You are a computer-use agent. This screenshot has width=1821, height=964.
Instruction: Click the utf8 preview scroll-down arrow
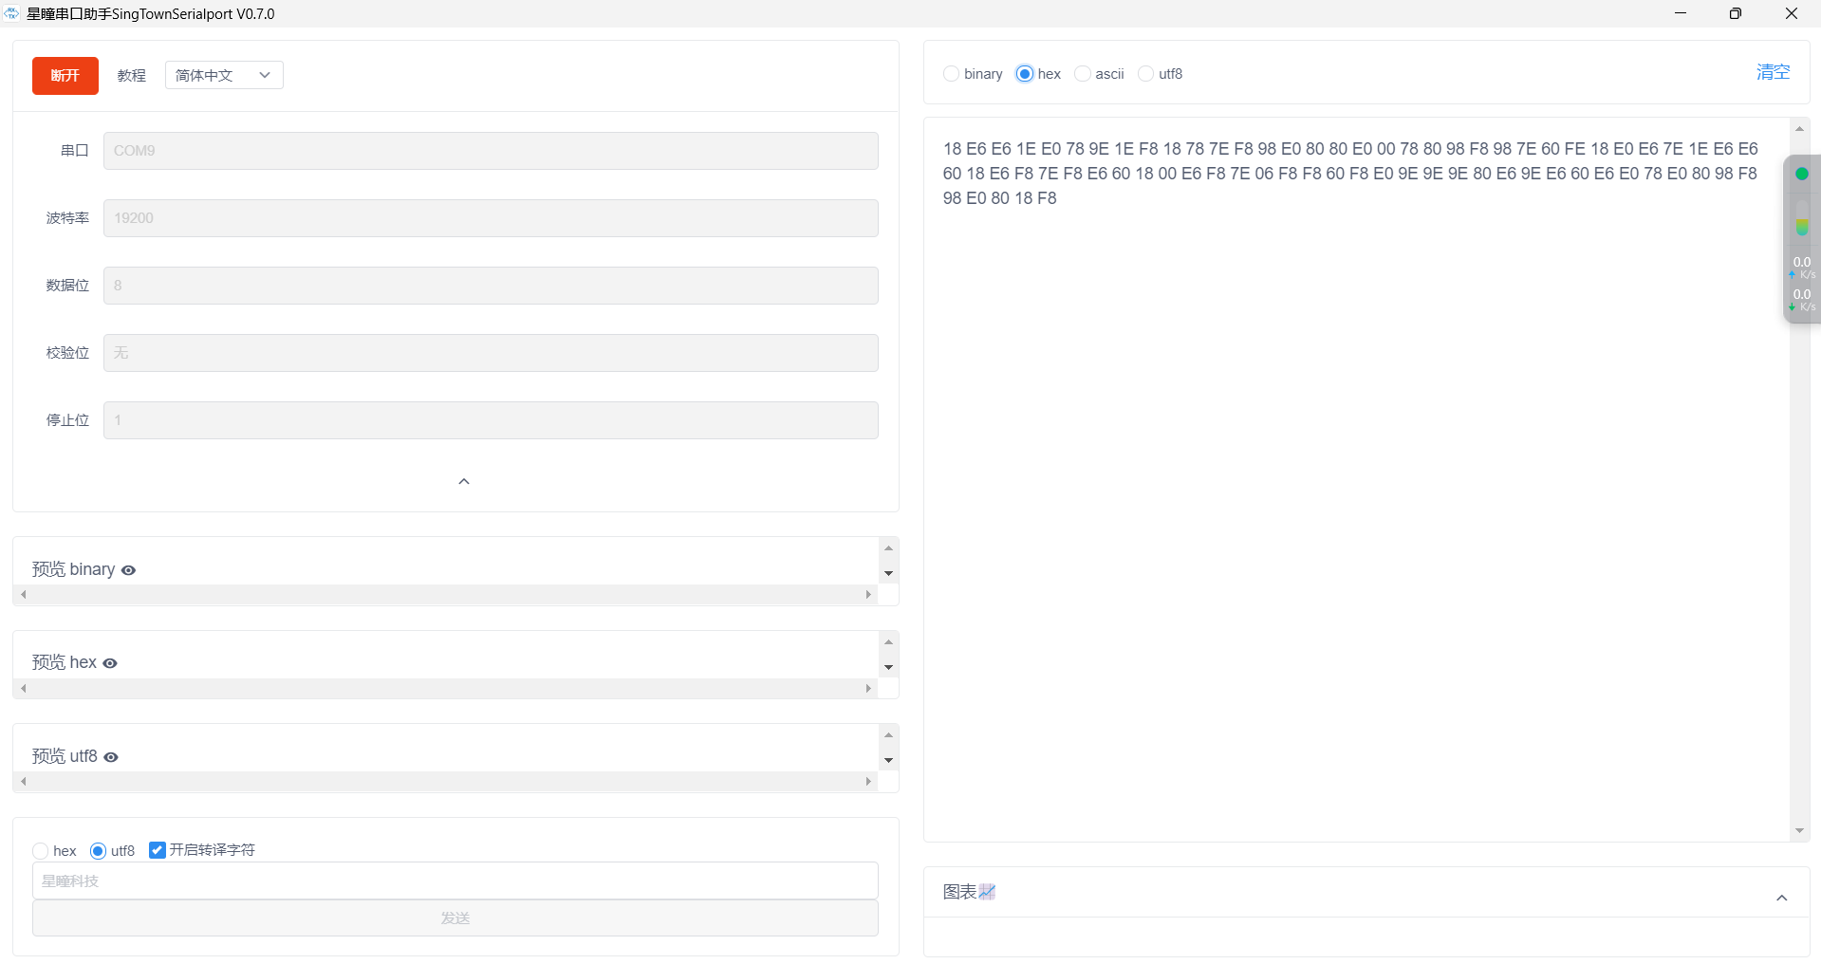[x=888, y=760]
